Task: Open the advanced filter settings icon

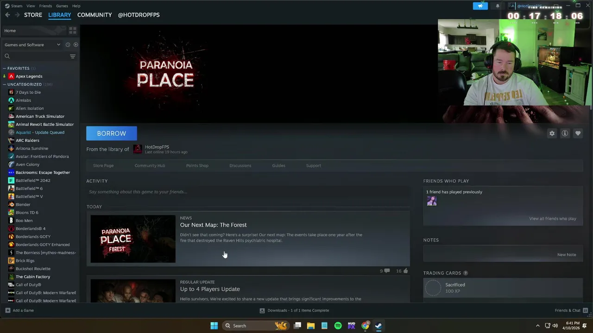Action: tap(73, 56)
